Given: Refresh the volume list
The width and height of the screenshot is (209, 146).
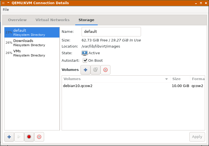Looking at the screenshot, I should [95, 70].
